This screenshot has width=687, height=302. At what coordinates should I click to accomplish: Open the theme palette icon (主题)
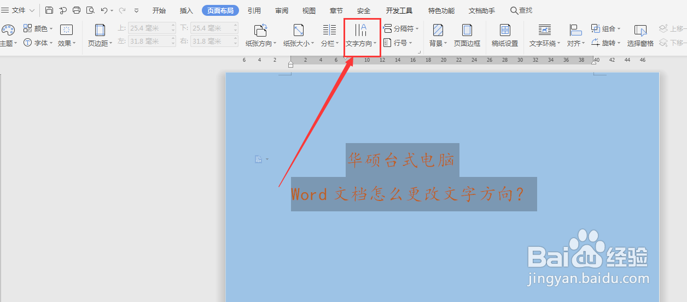click(8, 29)
